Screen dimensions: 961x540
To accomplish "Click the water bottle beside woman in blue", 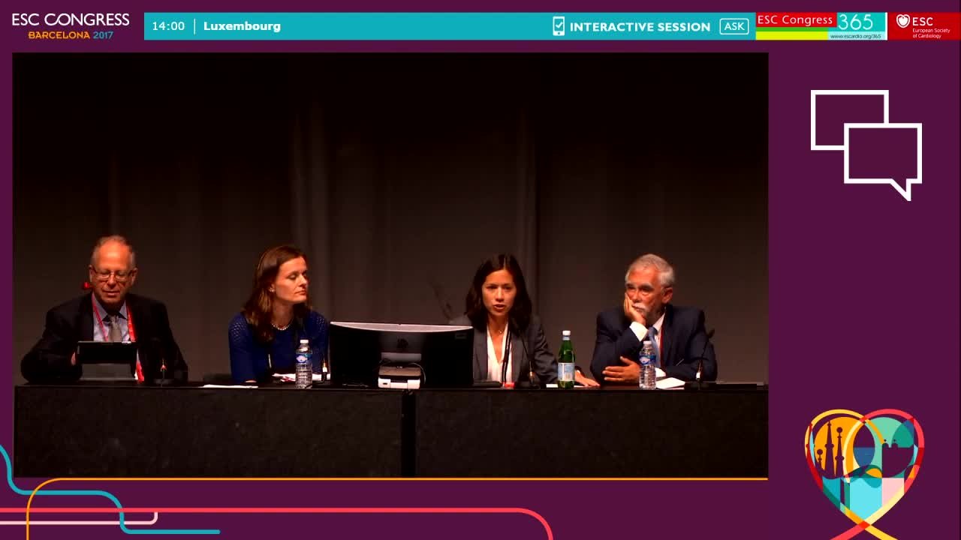I will point(303,364).
